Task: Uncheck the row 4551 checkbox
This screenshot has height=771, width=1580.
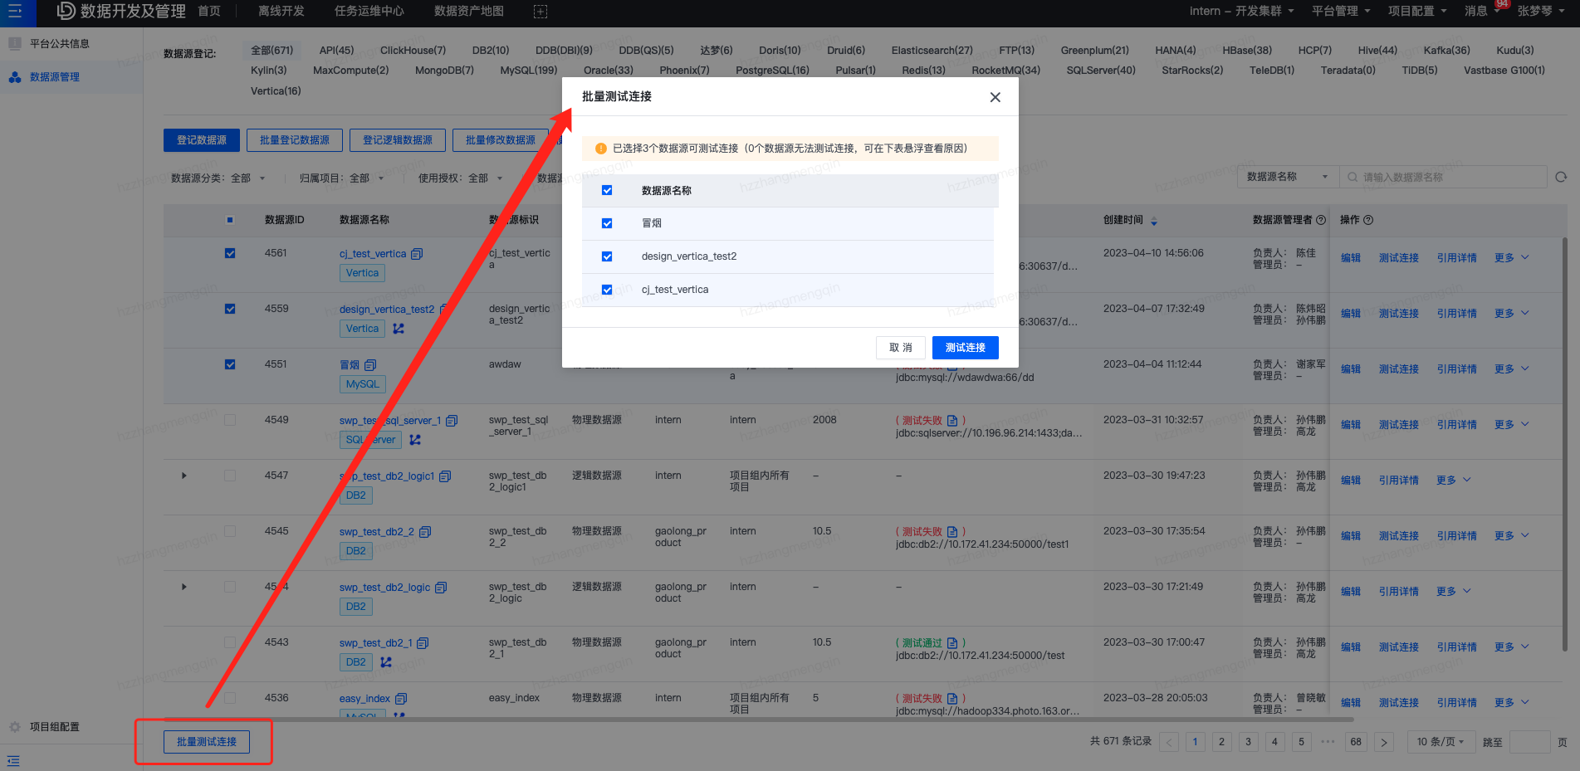Action: [x=230, y=364]
